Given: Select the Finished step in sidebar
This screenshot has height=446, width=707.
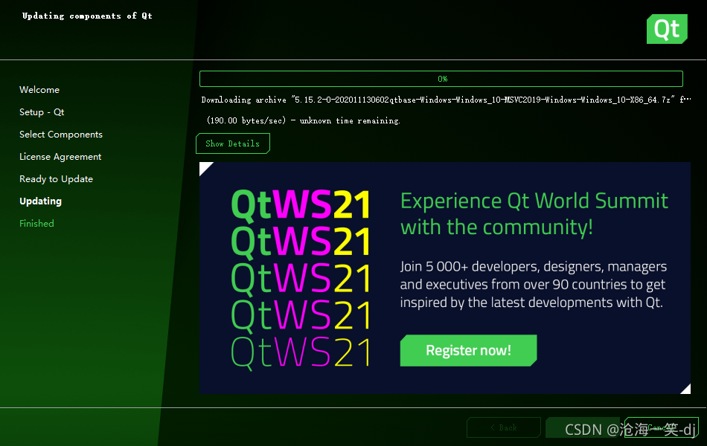Looking at the screenshot, I should [x=36, y=224].
